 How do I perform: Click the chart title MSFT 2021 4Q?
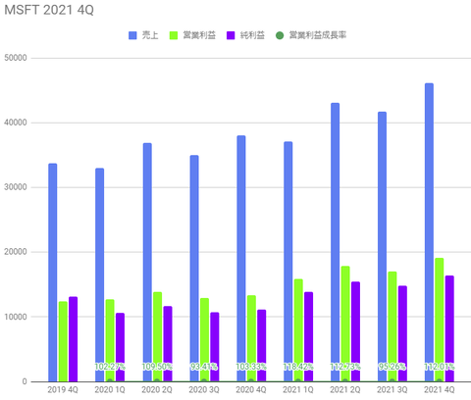(x=49, y=10)
